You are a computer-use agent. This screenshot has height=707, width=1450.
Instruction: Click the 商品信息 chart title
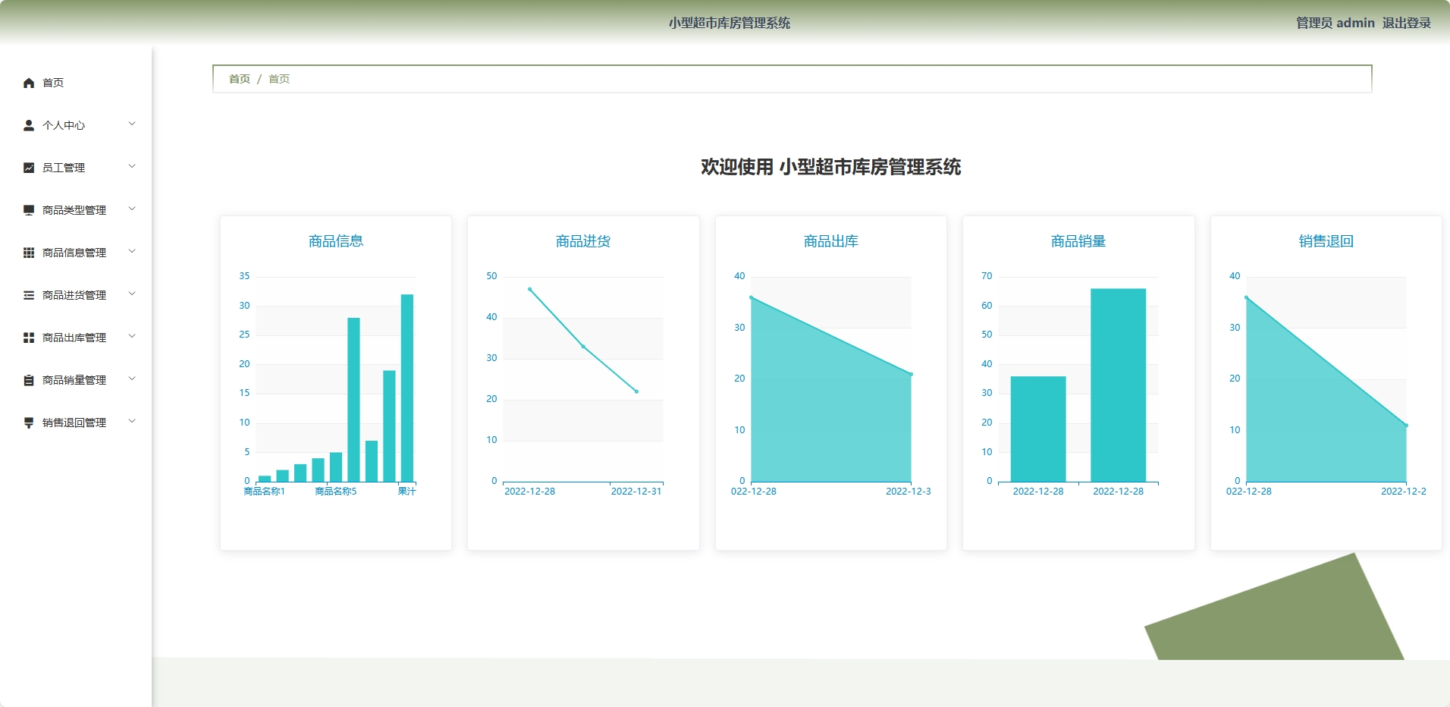click(x=336, y=241)
